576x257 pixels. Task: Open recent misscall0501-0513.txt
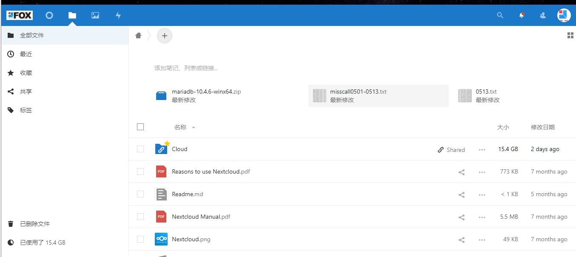click(378, 96)
